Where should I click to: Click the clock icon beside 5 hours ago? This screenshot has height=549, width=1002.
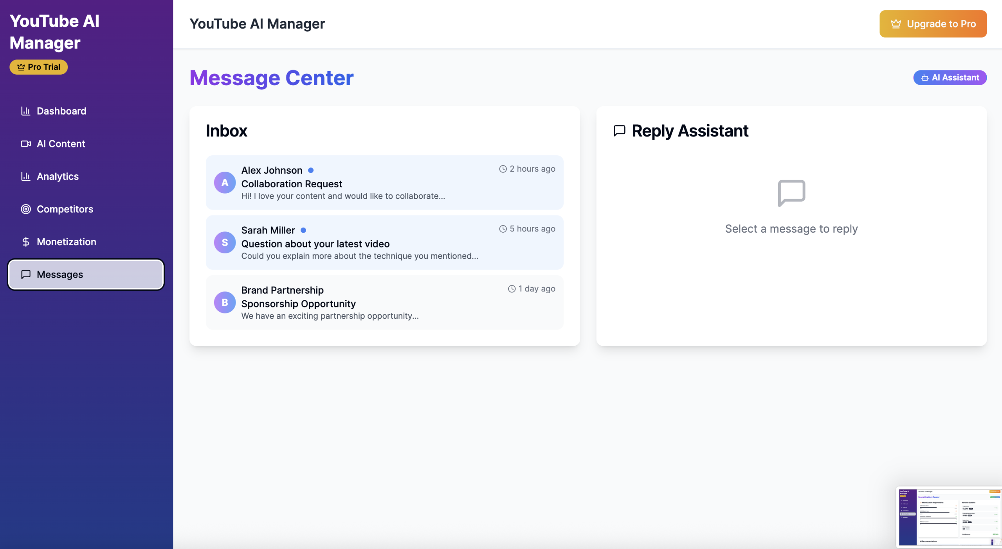pos(503,229)
